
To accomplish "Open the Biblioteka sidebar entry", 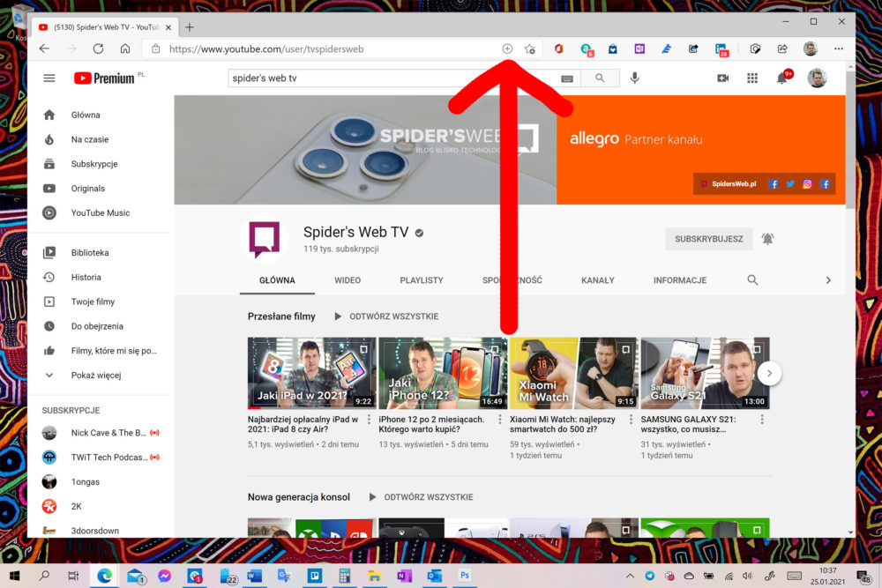I will (90, 253).
